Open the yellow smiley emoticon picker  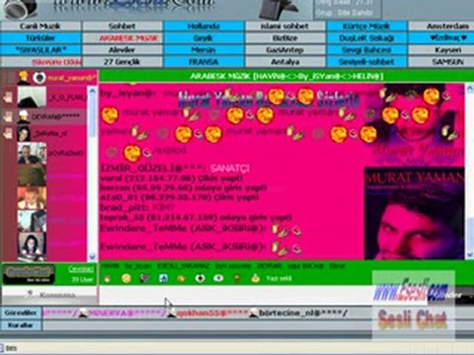pos(126,278)
